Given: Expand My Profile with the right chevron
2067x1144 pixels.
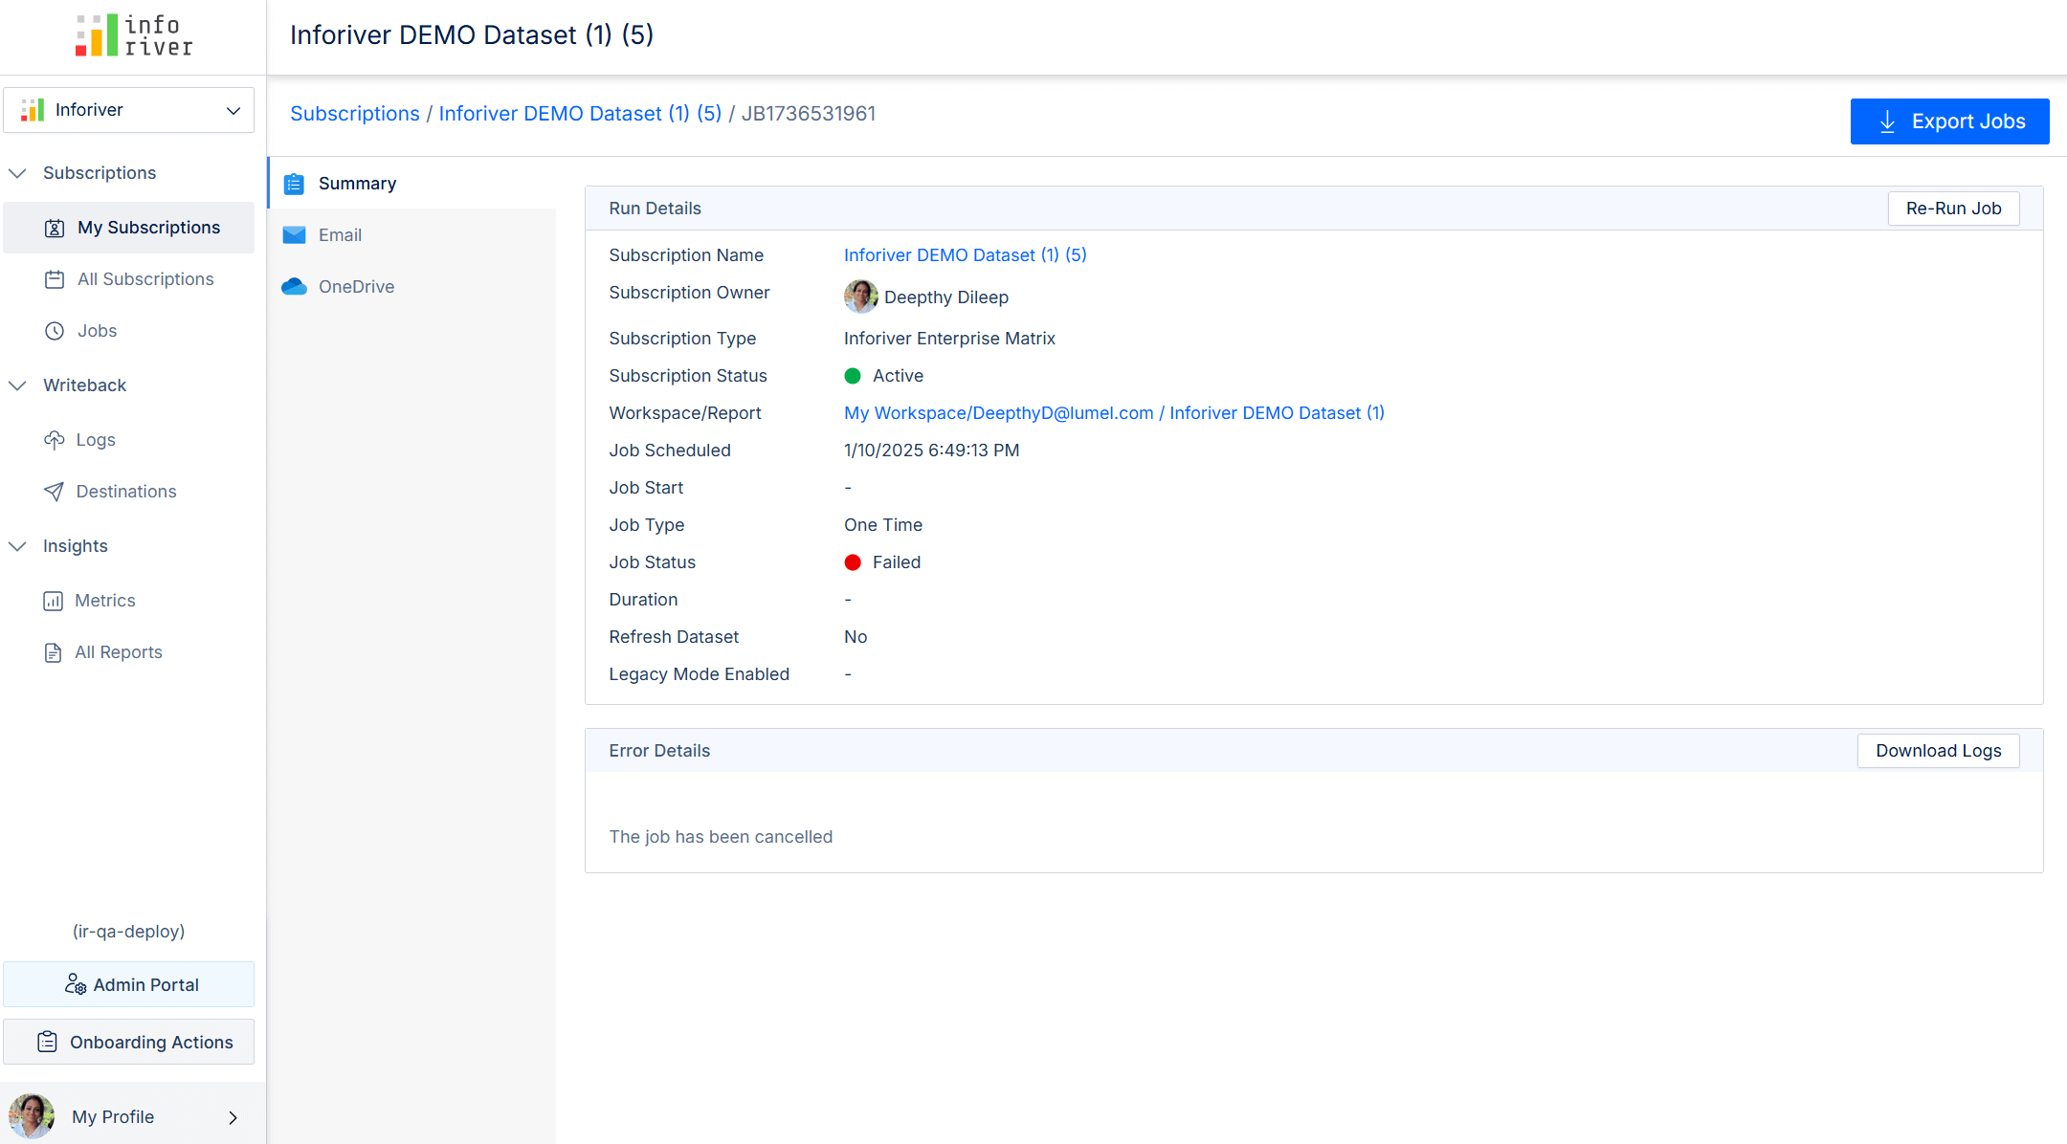Looking at the screenshot, I should click(x=233, y=1117).
